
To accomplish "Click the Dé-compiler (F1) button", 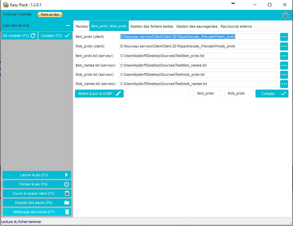I will pyautogui.click(x=19, y=36).
